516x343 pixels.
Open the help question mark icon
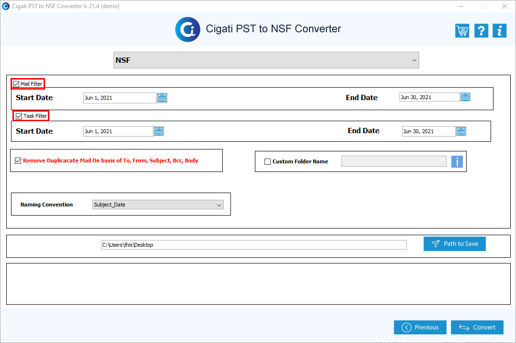click(481, 31)
